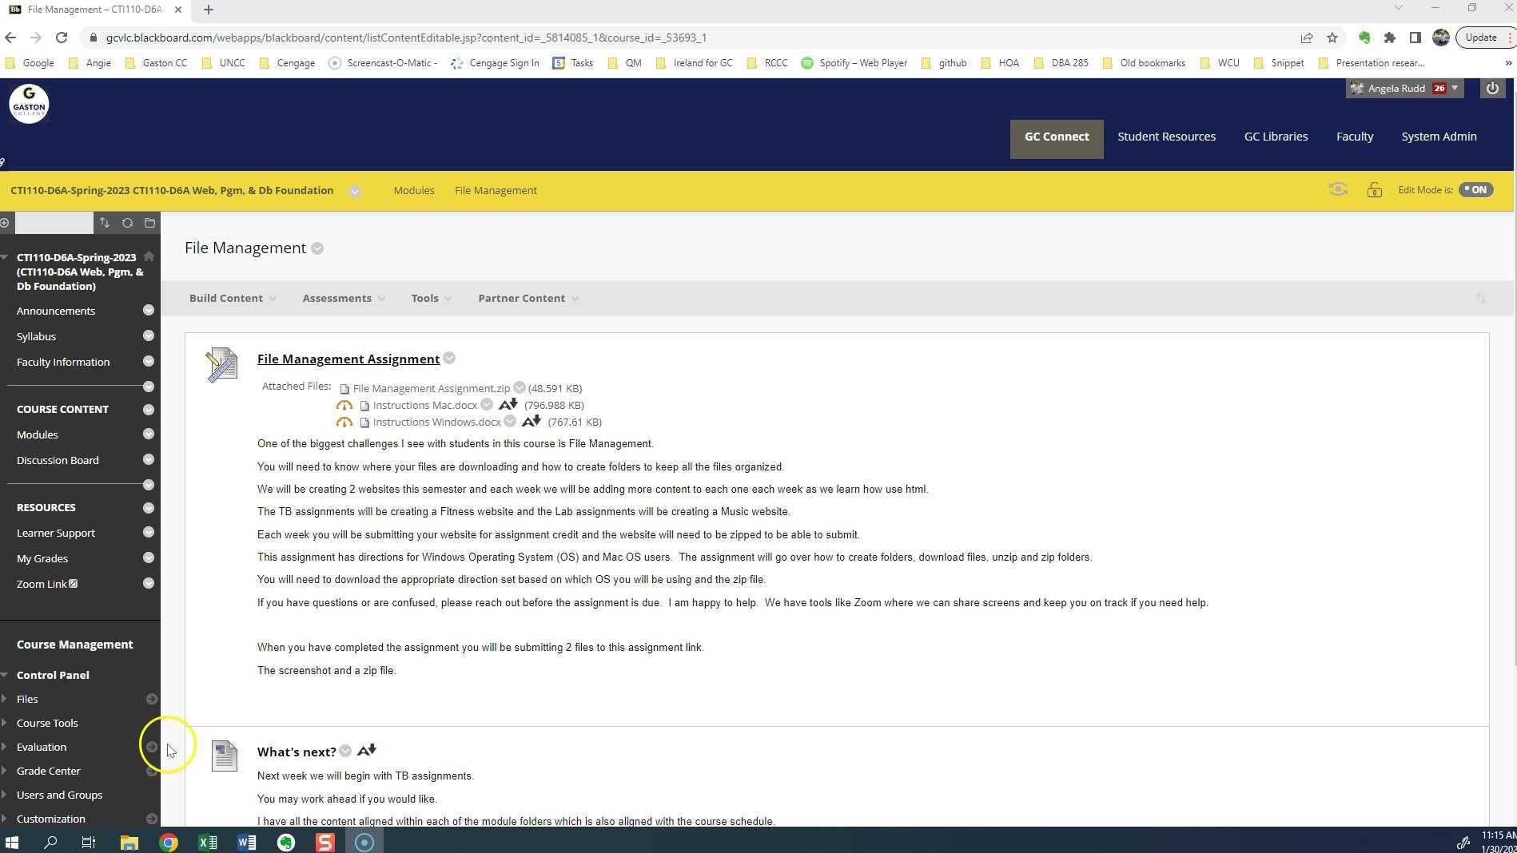The width and height of the screenshot is (1517, 853).
Task: Open the Angela Rudd user menu
Action: 1404,88
